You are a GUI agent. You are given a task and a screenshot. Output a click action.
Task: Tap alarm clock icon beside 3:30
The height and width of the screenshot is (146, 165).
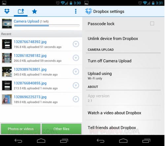click(x=58, y=3)
